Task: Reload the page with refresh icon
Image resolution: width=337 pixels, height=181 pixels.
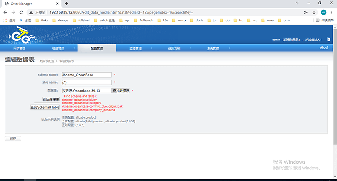Action: coord(21,13)
